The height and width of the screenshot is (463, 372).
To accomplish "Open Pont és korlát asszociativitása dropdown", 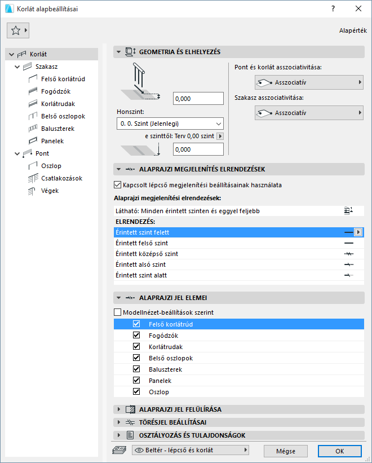I will [x=309, y=82].
